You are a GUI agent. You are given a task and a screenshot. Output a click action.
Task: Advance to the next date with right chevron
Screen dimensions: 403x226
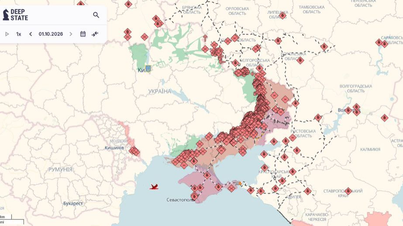coord(71,34)
